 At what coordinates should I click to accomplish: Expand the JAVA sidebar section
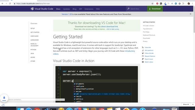pyautogui.click(x=32, y=53)
